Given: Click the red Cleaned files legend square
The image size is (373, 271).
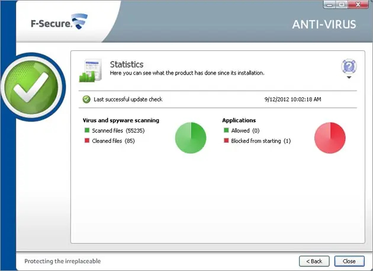Looking at the screenshot, I should click(x=87, y=141).
